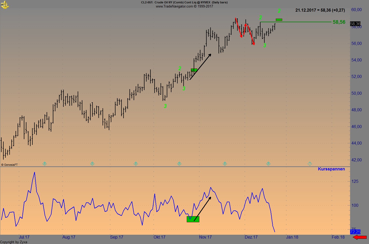Select the hollow diamond marker near Jän.18
This screenshot has height=244, width=369.
(x=310, y=164)
